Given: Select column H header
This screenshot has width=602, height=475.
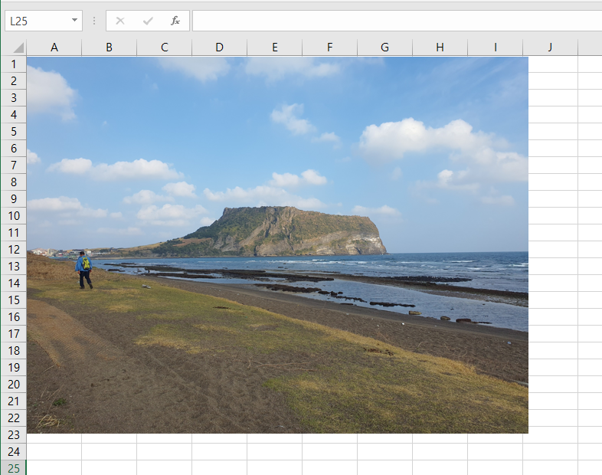Looking at the screenshot, I should click(440, 47).
